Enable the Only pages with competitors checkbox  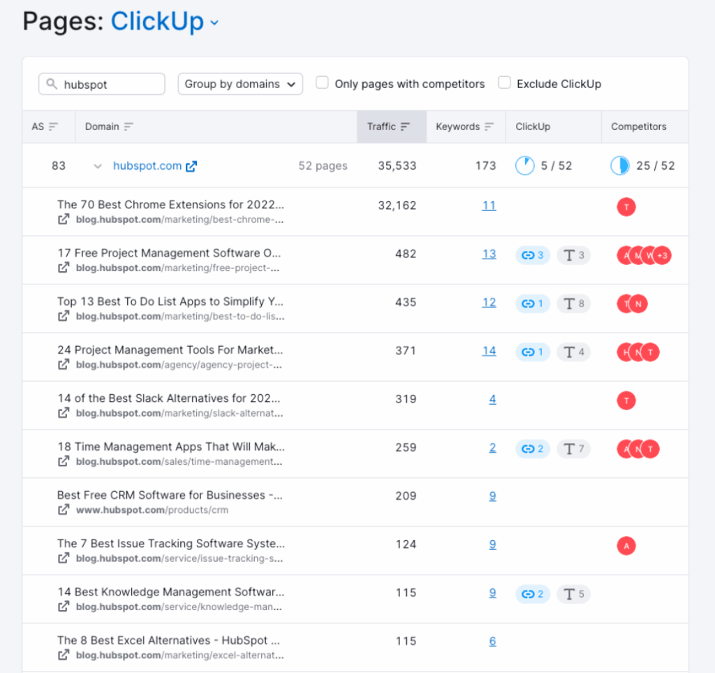(322, 82)
